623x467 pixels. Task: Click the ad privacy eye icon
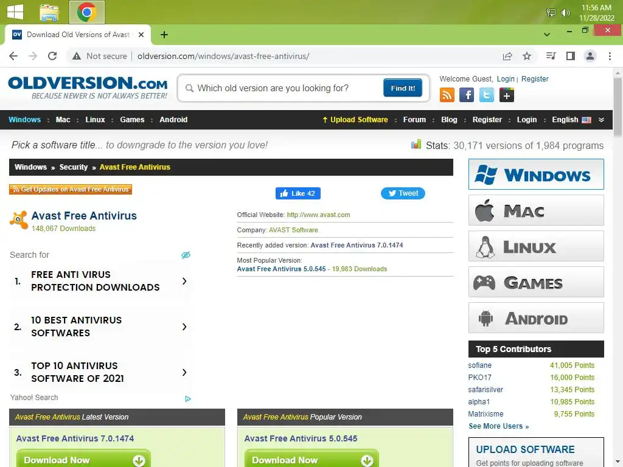point(186,255)
